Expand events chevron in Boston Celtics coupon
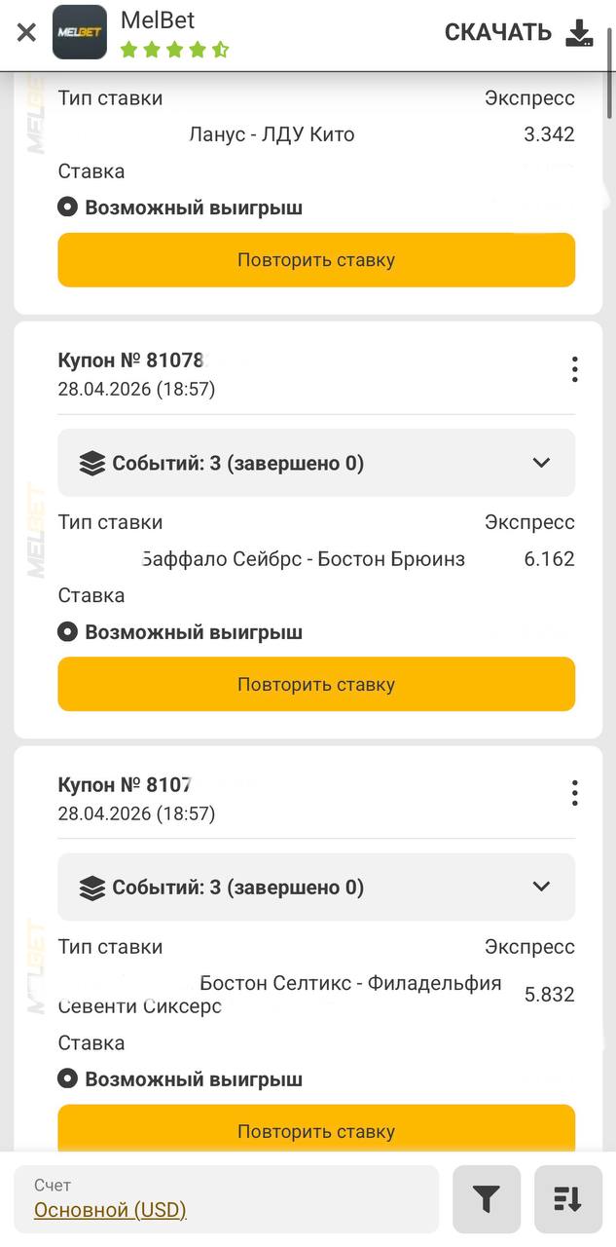The image size is (616, 1247). 542,887
